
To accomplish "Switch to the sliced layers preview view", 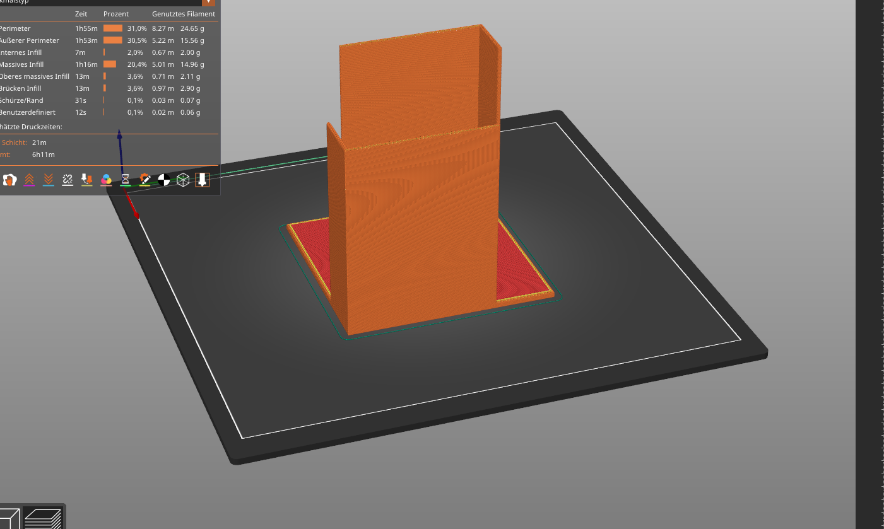I will click(x=43, y=518).
